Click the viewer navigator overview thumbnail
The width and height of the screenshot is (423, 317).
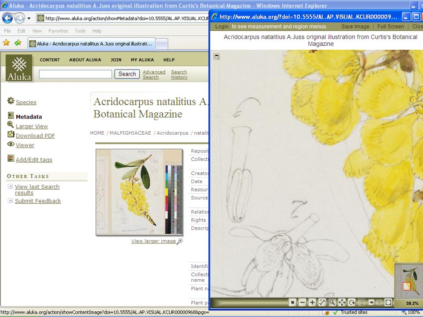(409, 281)
